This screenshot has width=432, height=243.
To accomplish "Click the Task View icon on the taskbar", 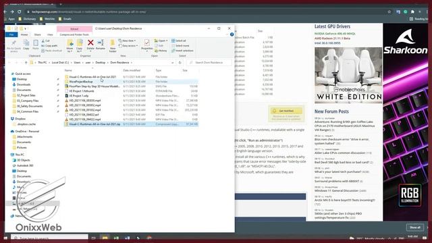I will (x=93, y=238).
